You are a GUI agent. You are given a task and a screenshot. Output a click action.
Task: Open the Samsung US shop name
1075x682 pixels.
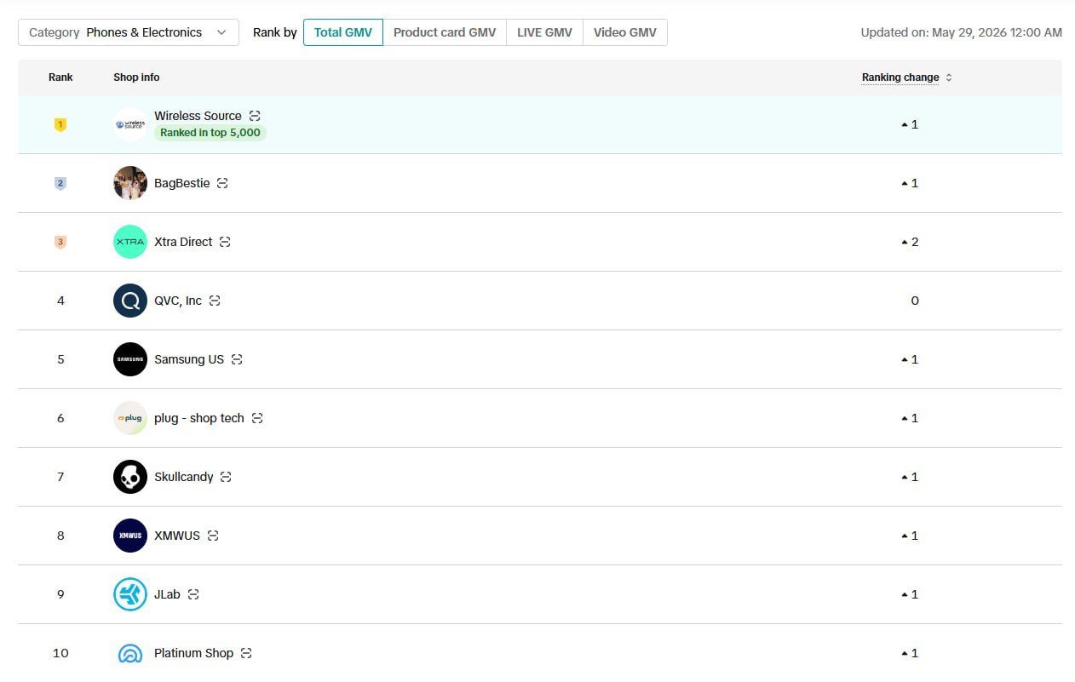189,359
